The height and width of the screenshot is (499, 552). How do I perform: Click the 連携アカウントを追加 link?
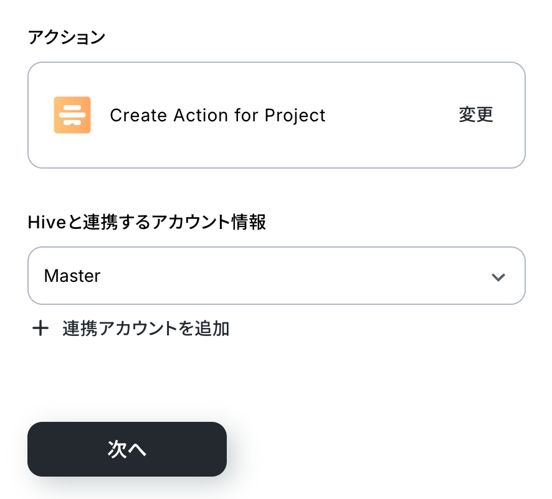(x=146, y=329)
